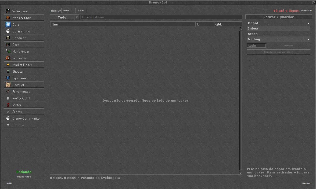The image size is (316, 189).
Task: Click the PvP & Outfit icon
Action: (8, 98)
